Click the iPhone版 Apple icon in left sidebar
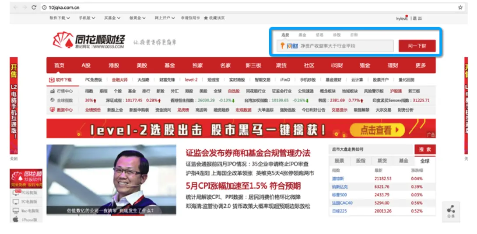 pyautogui.click(x=15, y=220)
